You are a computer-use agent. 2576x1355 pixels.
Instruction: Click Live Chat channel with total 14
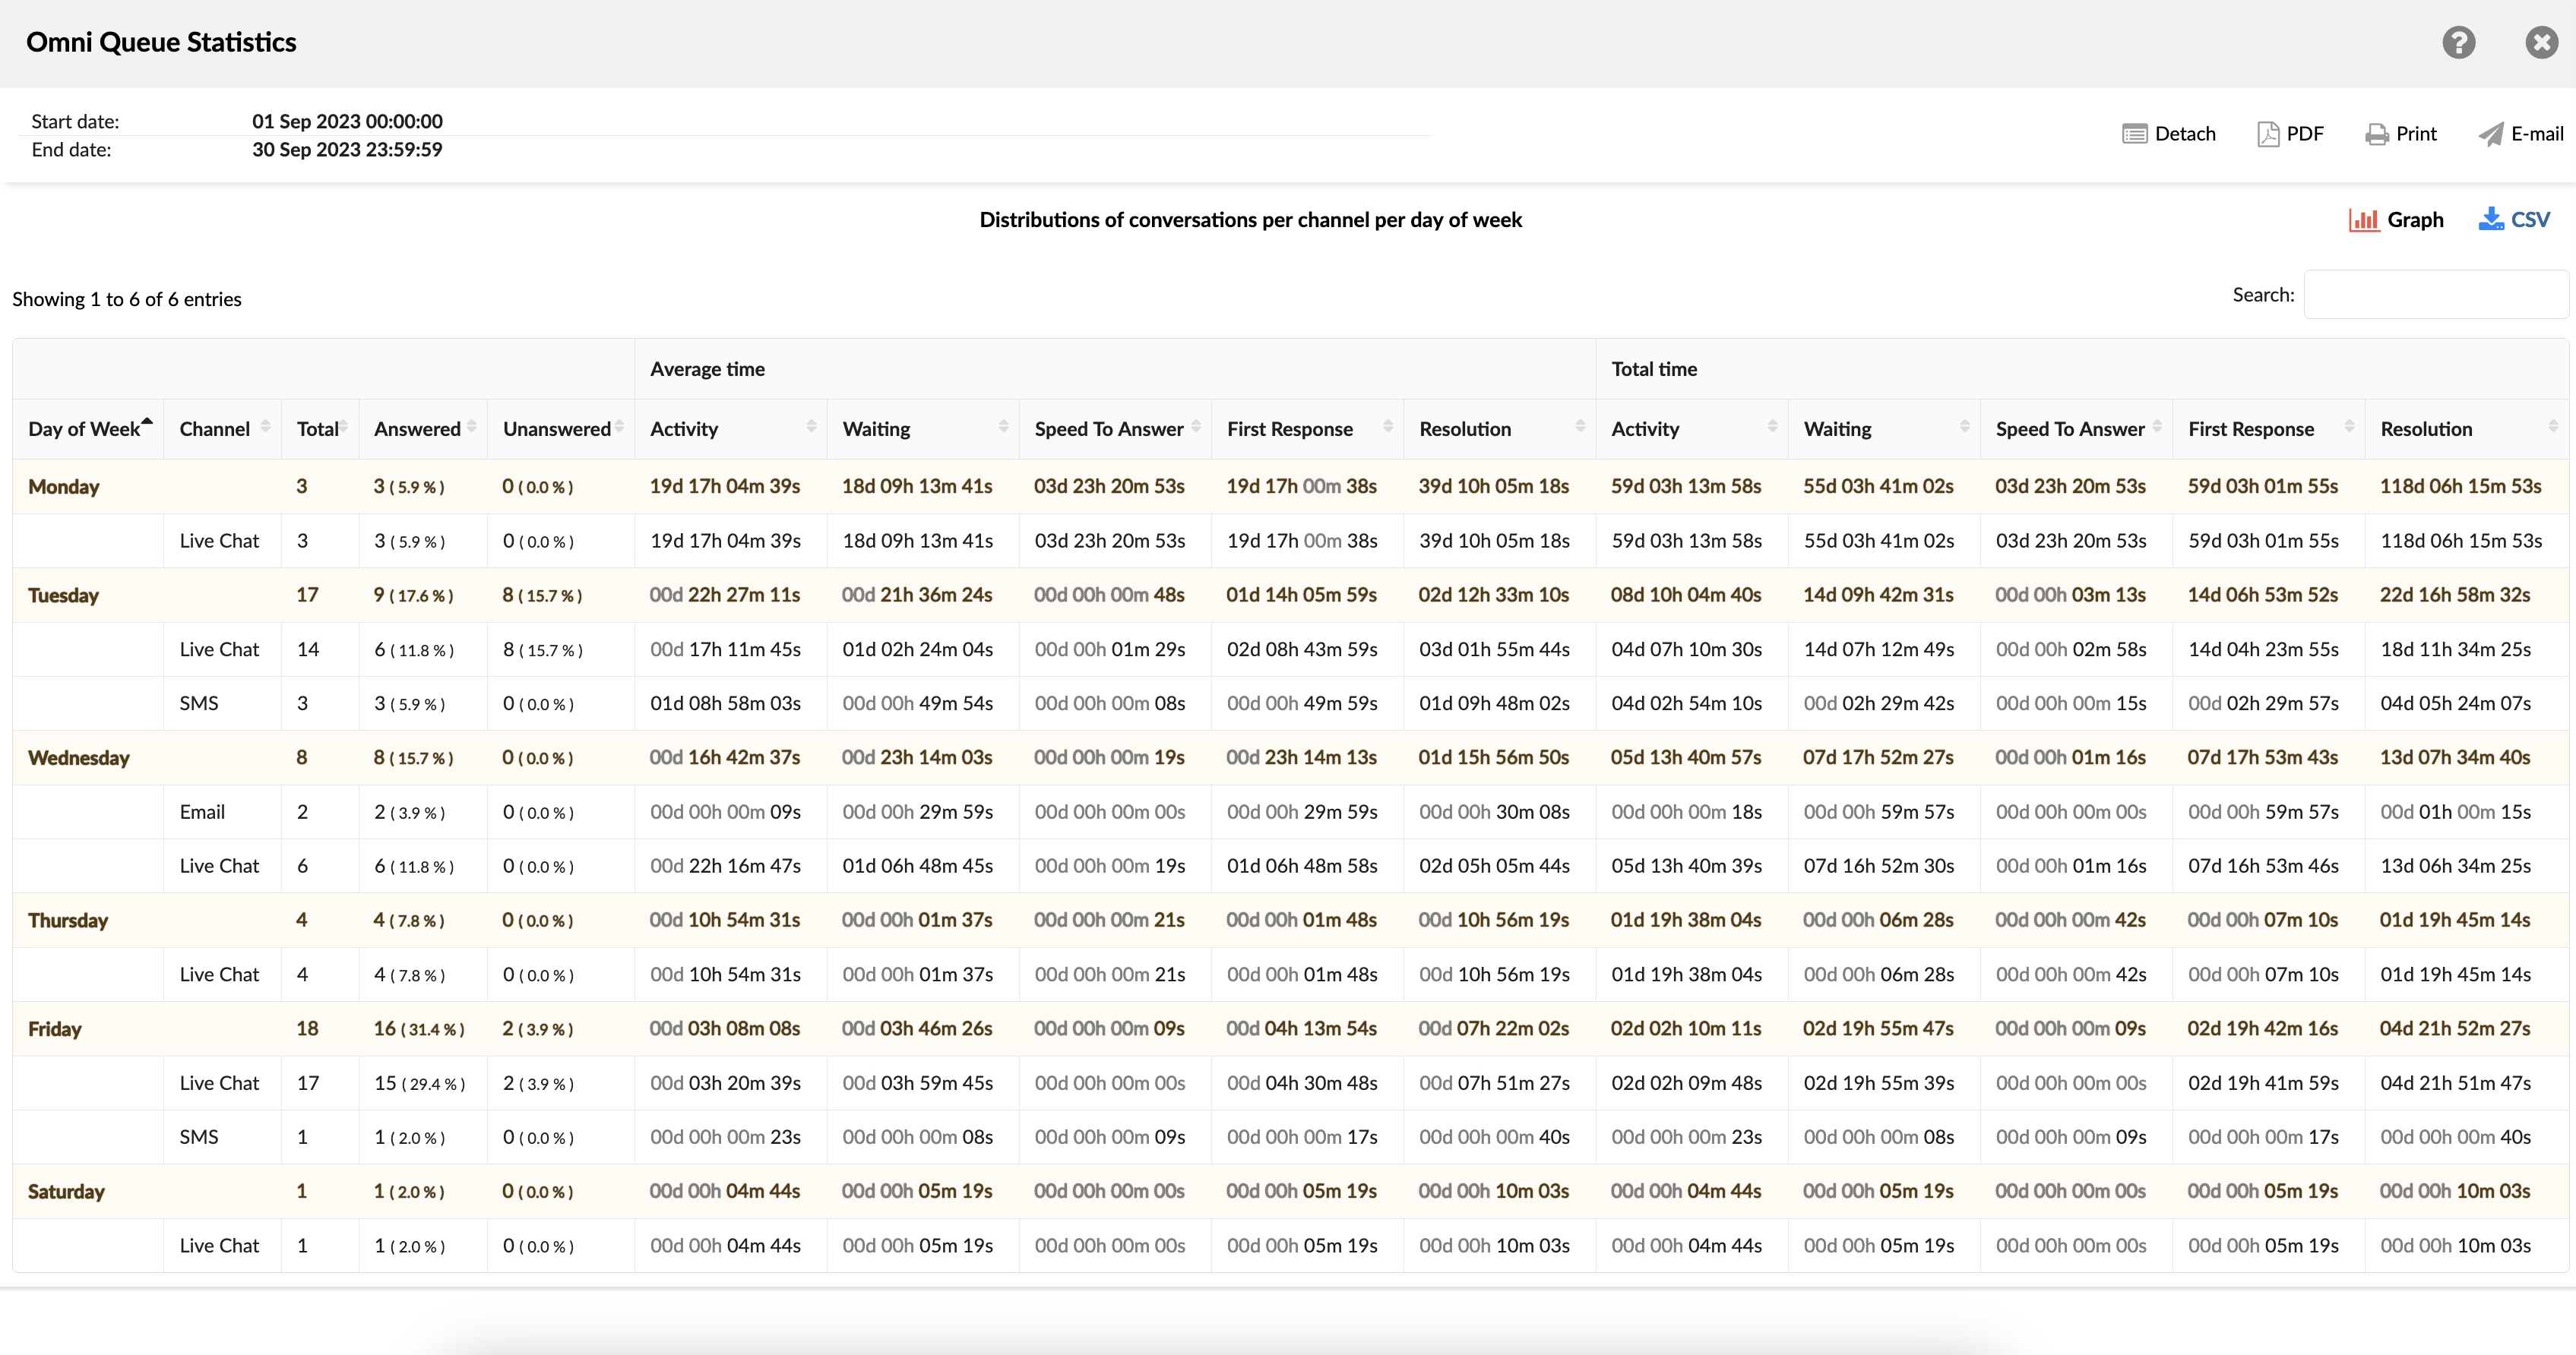point(219,649)
